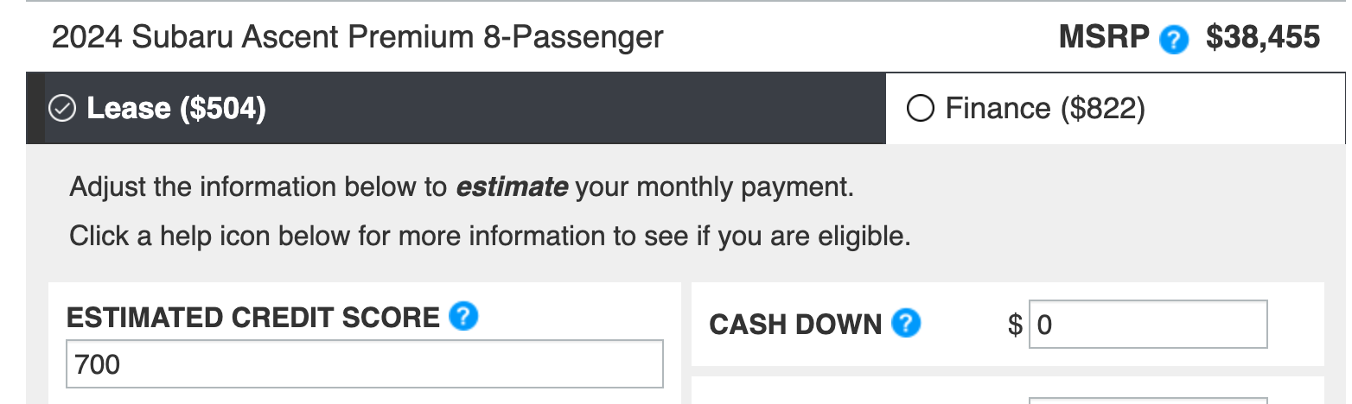Click the ESTIMATED CREDIT SCORE label
Screen dimensions: 1352x404
(x=253, y=318)
